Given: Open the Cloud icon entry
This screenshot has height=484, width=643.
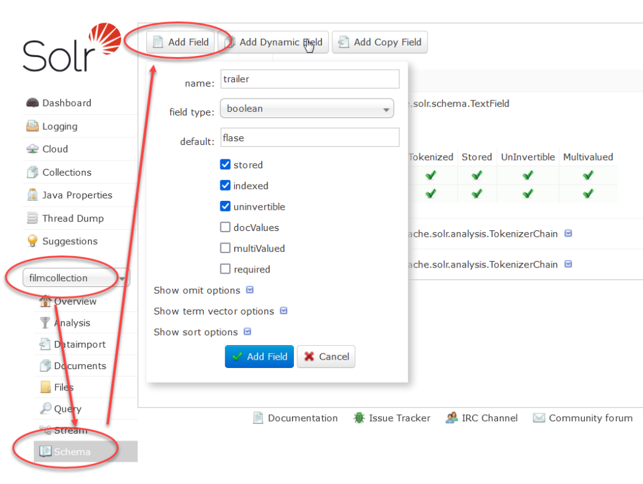Looking at the screenshot, I should tap(33, 149).
